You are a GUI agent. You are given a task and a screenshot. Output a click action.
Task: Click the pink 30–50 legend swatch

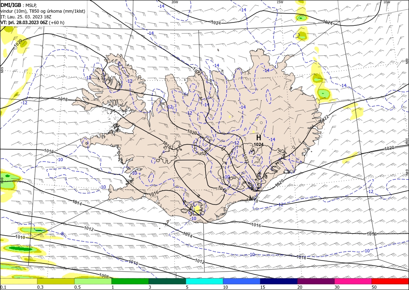353,281
